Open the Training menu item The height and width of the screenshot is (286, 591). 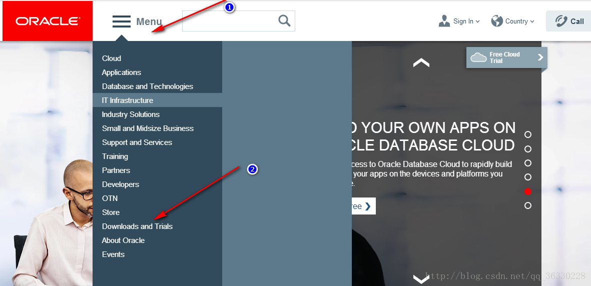coord(115,156)
